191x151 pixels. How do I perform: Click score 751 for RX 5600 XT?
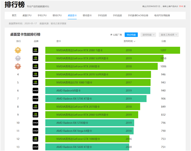click(163, 147)
